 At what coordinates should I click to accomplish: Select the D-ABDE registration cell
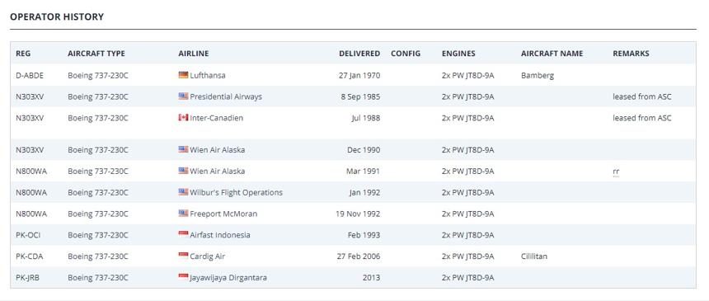30,76
